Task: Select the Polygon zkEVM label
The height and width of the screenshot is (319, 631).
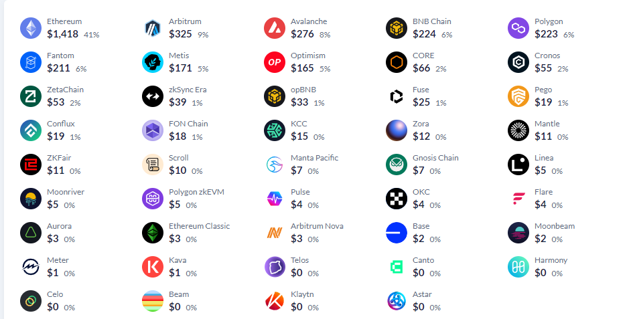Action: 196,192
